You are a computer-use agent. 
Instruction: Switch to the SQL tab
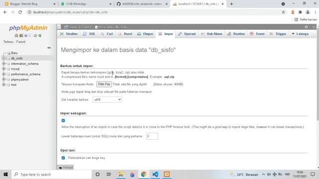pyautogui.click(x=89, y=34)
